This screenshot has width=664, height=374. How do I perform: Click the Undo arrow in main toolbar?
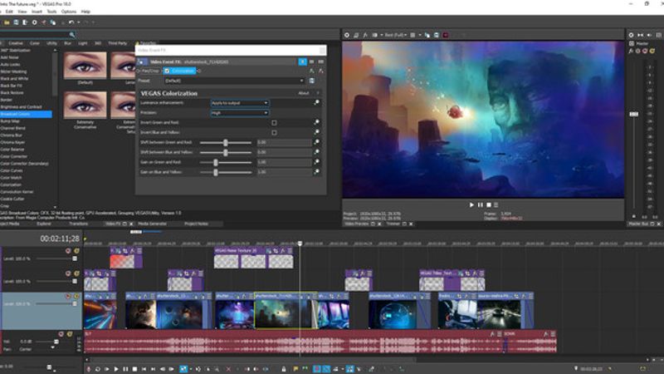[71, 22]
